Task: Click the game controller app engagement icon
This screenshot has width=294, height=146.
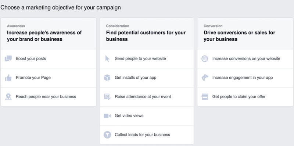Action: tap(205, 78)
